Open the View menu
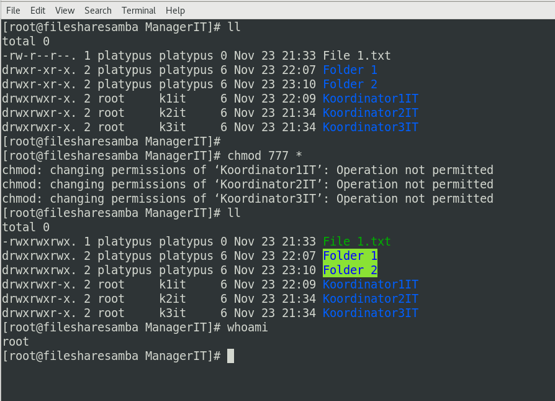Screen dimensions: 555x401 pyautogui.click(x=65, y=10)
